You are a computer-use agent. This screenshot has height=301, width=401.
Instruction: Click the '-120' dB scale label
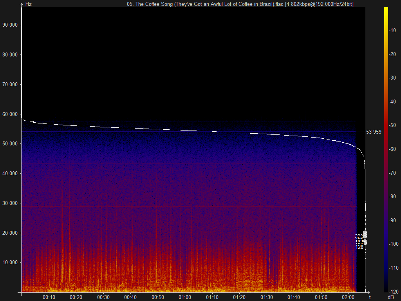click(x=393, y=291)
